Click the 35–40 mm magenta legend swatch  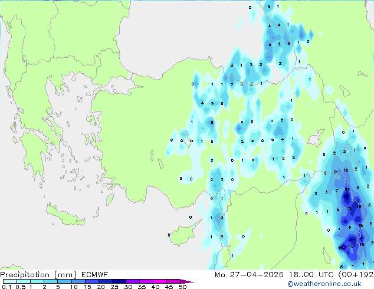pyautogui.click(x=146, y=281)
